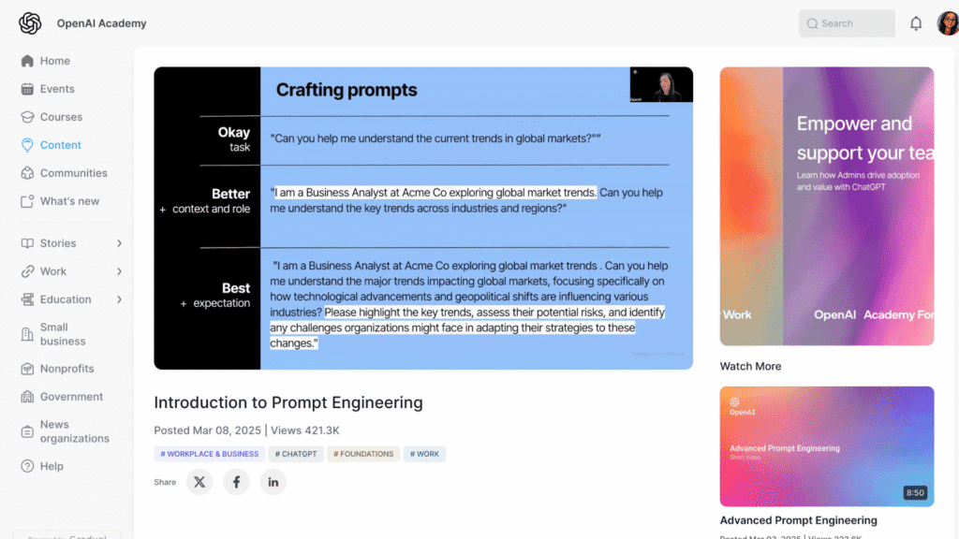This screenshot has width=959, height=539.
Task: Expand the Education submenu chevron
Action: click(119, 299)
